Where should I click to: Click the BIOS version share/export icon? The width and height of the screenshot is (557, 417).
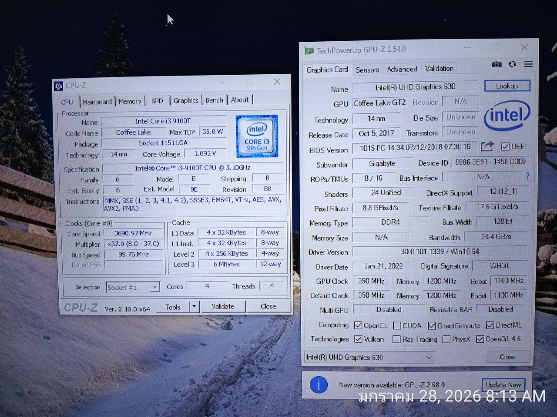[487, 146]
